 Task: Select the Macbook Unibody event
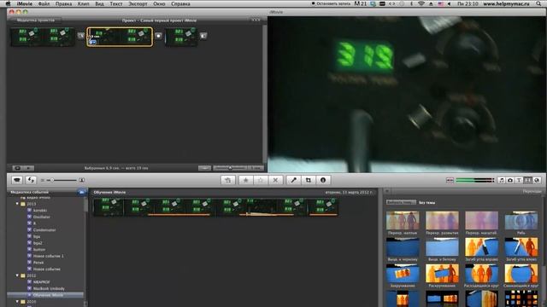pos(49,288)
